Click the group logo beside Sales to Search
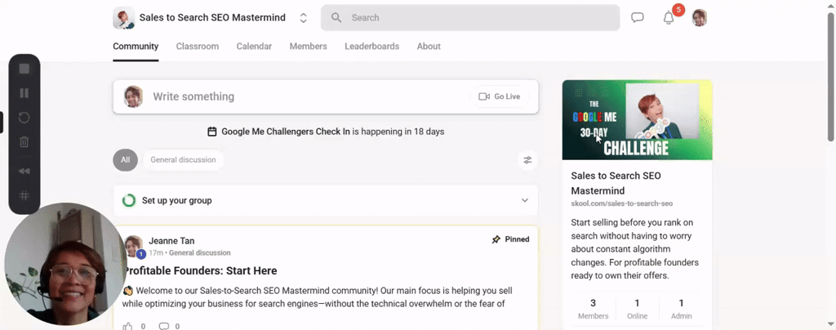The width and height of the screenshot is (836, 330). click(124, 18)
